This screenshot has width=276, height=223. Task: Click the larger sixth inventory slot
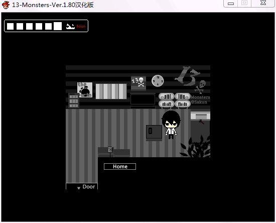click(58, 26)
